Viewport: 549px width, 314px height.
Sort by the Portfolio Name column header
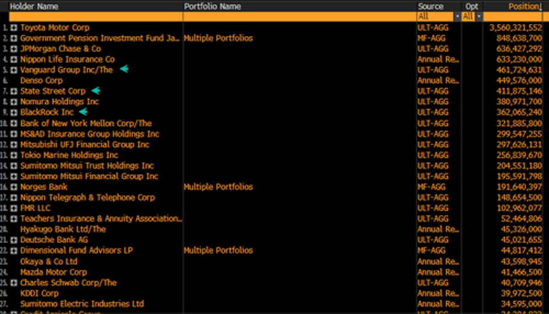(212, 6)
